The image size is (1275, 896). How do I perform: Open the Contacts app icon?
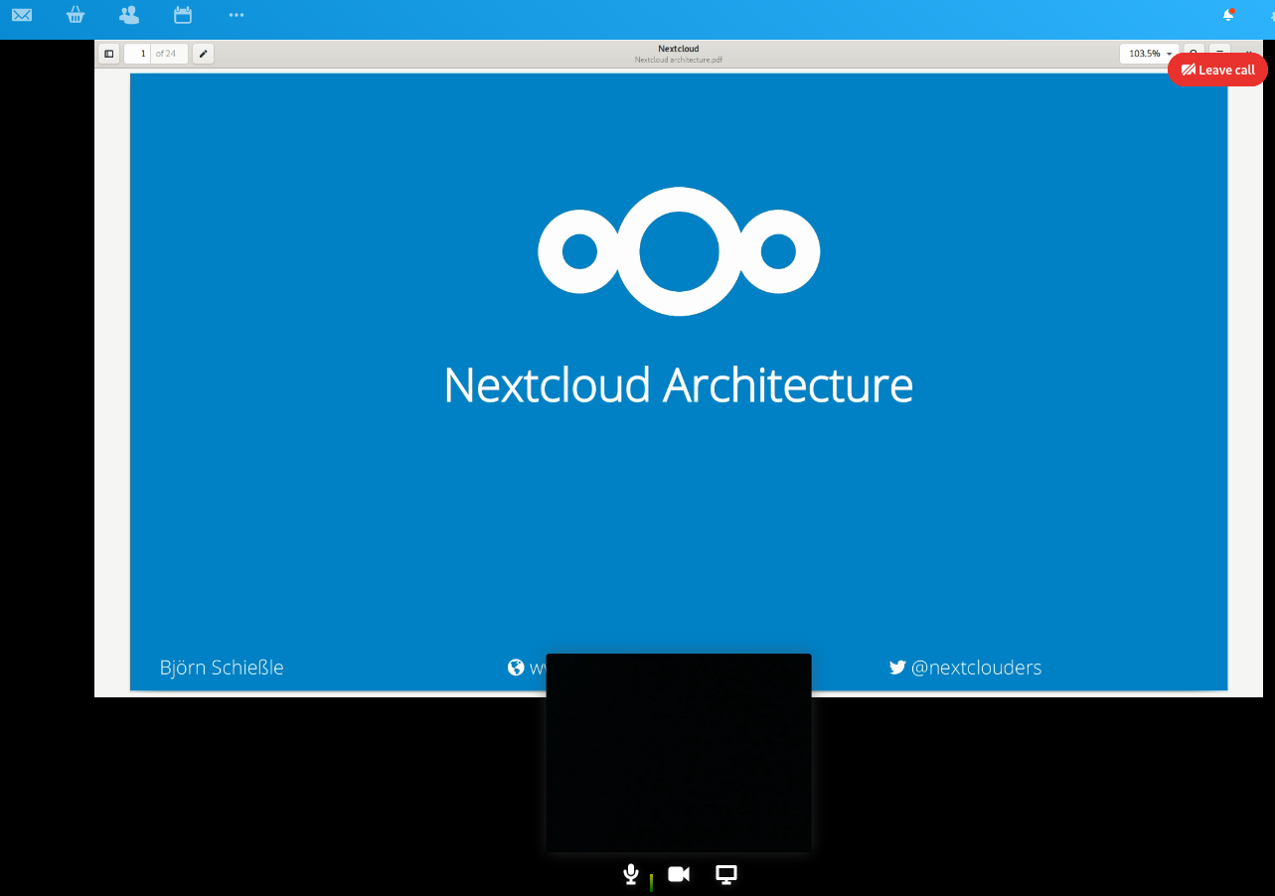(127, 17)
